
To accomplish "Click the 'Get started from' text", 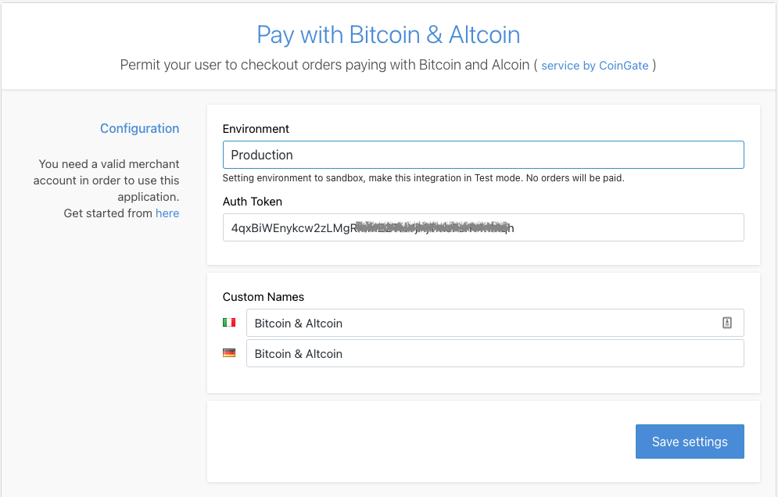I will (x=108, y=213).
